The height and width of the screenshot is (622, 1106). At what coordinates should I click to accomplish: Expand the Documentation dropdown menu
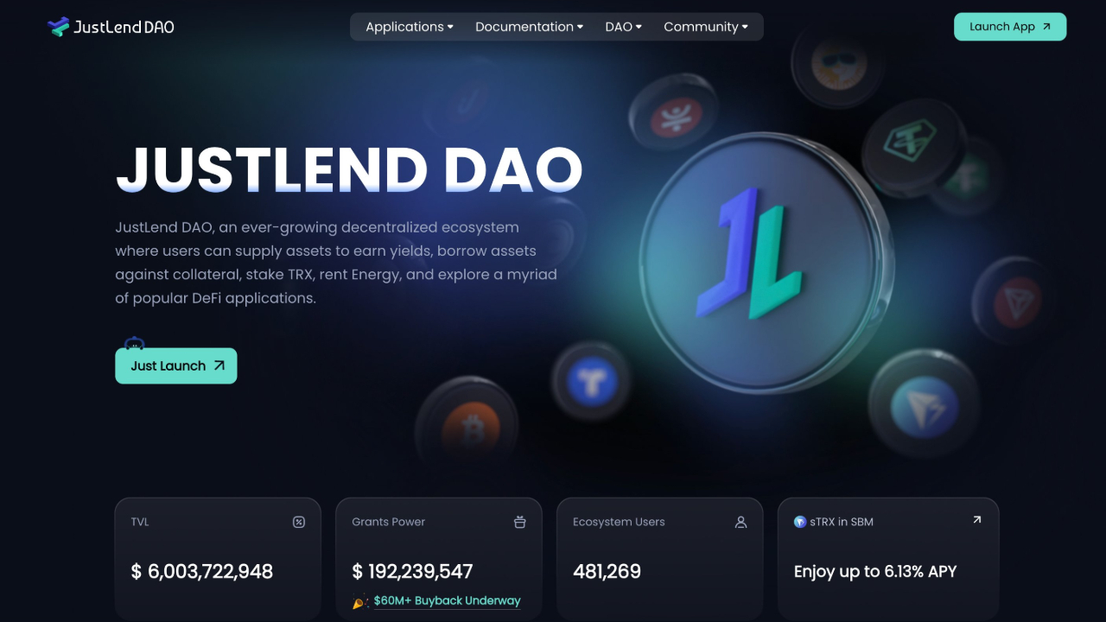coord(529,27)
